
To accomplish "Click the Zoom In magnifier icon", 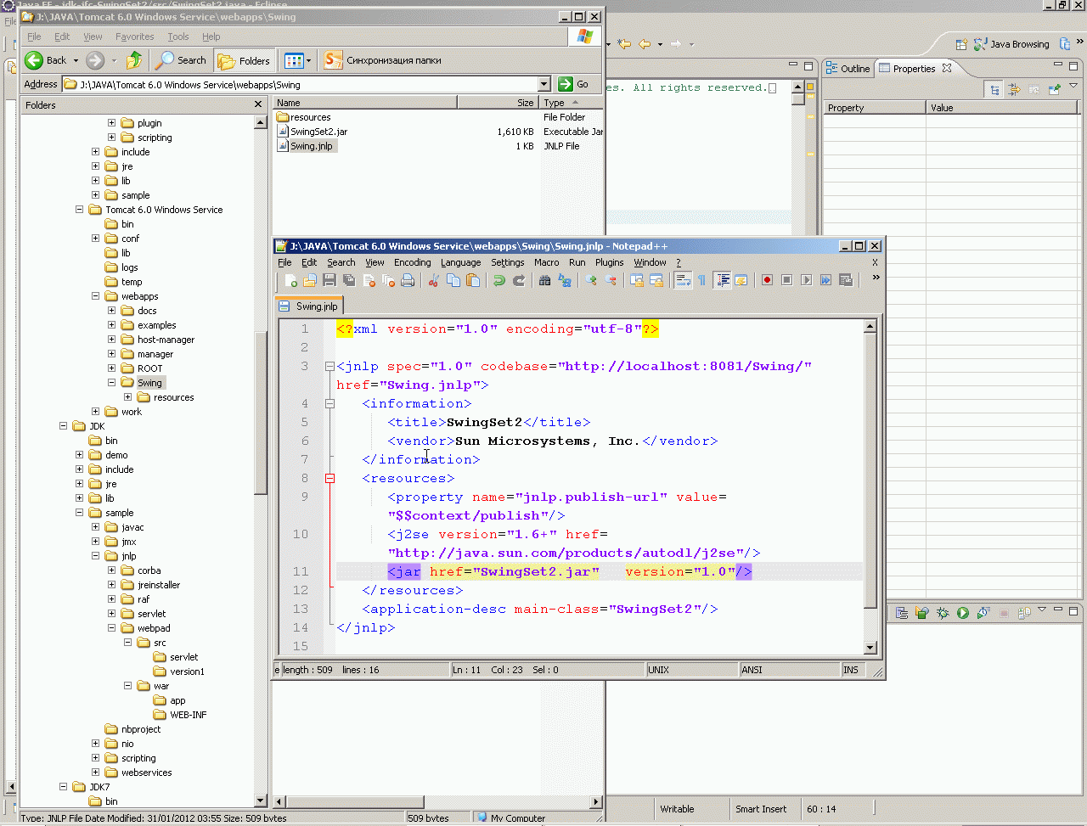I will (591, 280).
